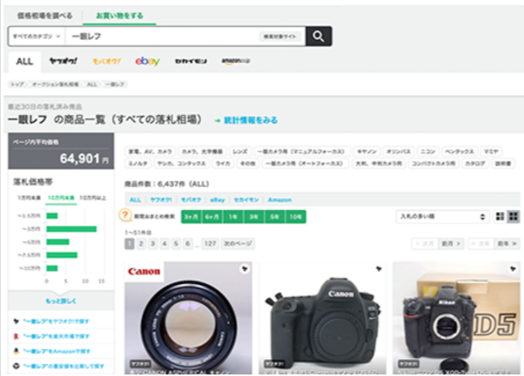The width and height of the screenshot is (524, 376).
Task: Open the 入札の多い順 sort dropdown
Action: pos(442,217)
